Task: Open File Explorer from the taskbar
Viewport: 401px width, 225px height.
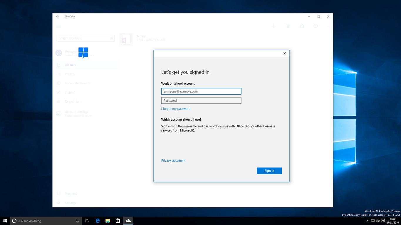Action: (x=108, y=221)
